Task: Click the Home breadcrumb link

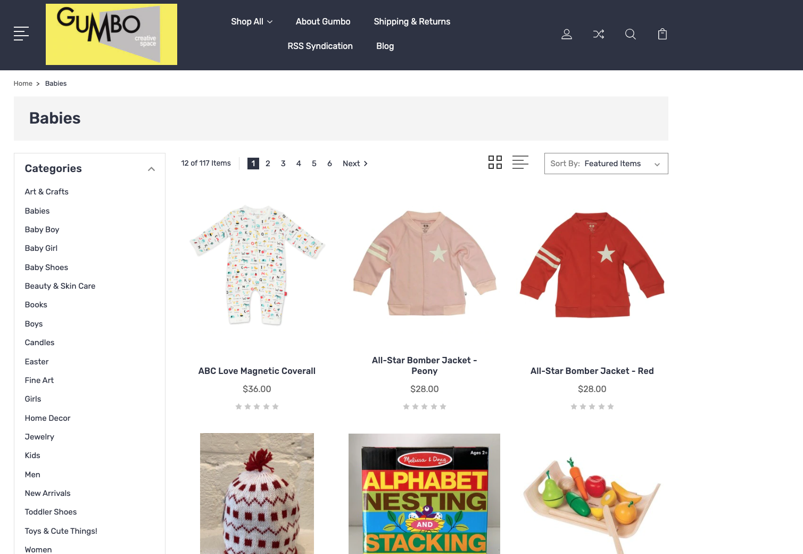Action: tap(23, 84)
